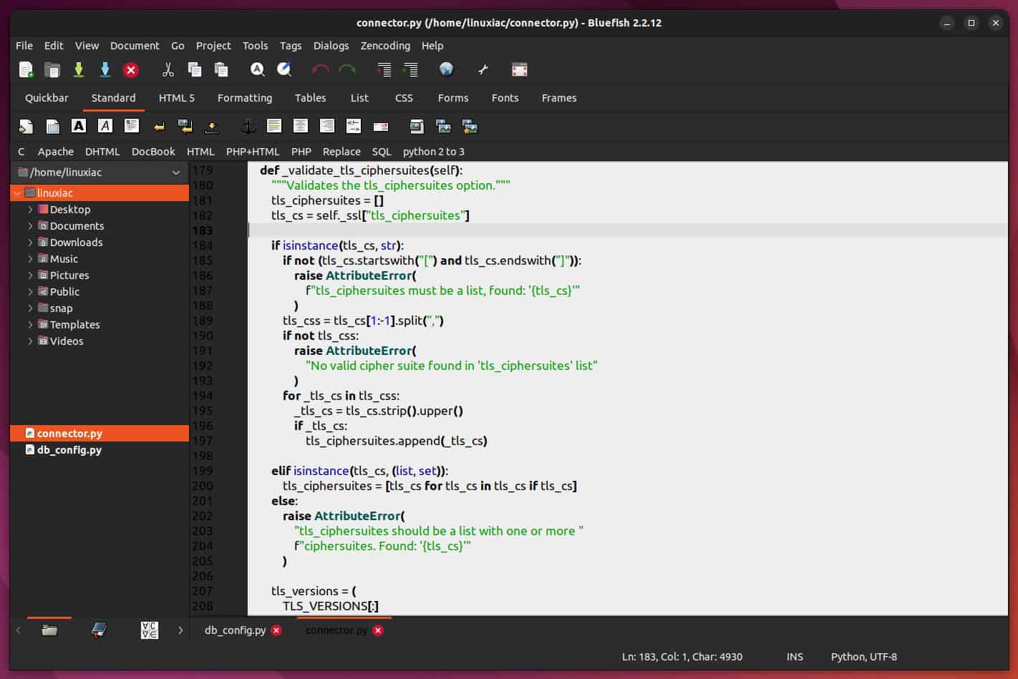Open the Zencoding menu
This screenshot has height=679, width=1018.
tap(385, 45)
